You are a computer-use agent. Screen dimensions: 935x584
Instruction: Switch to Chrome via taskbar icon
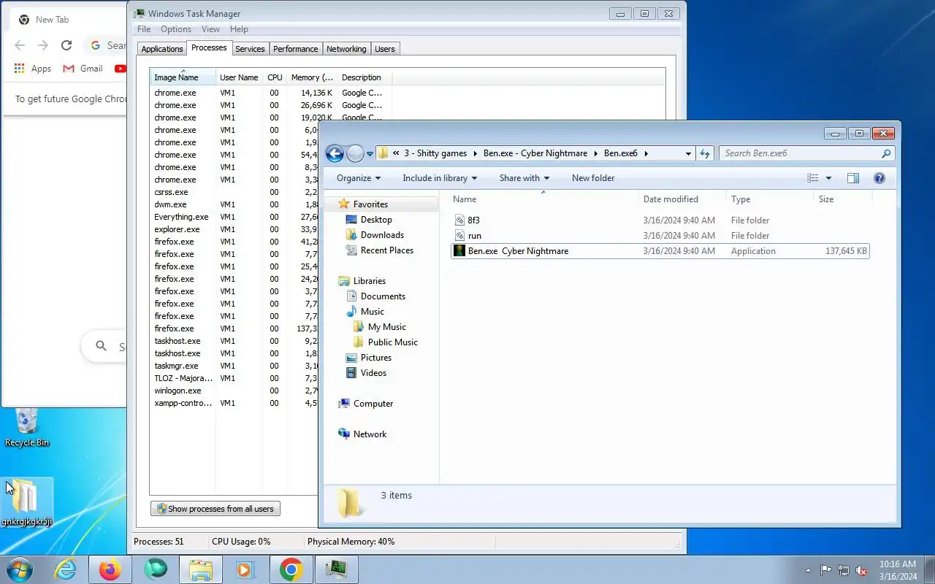291,569
